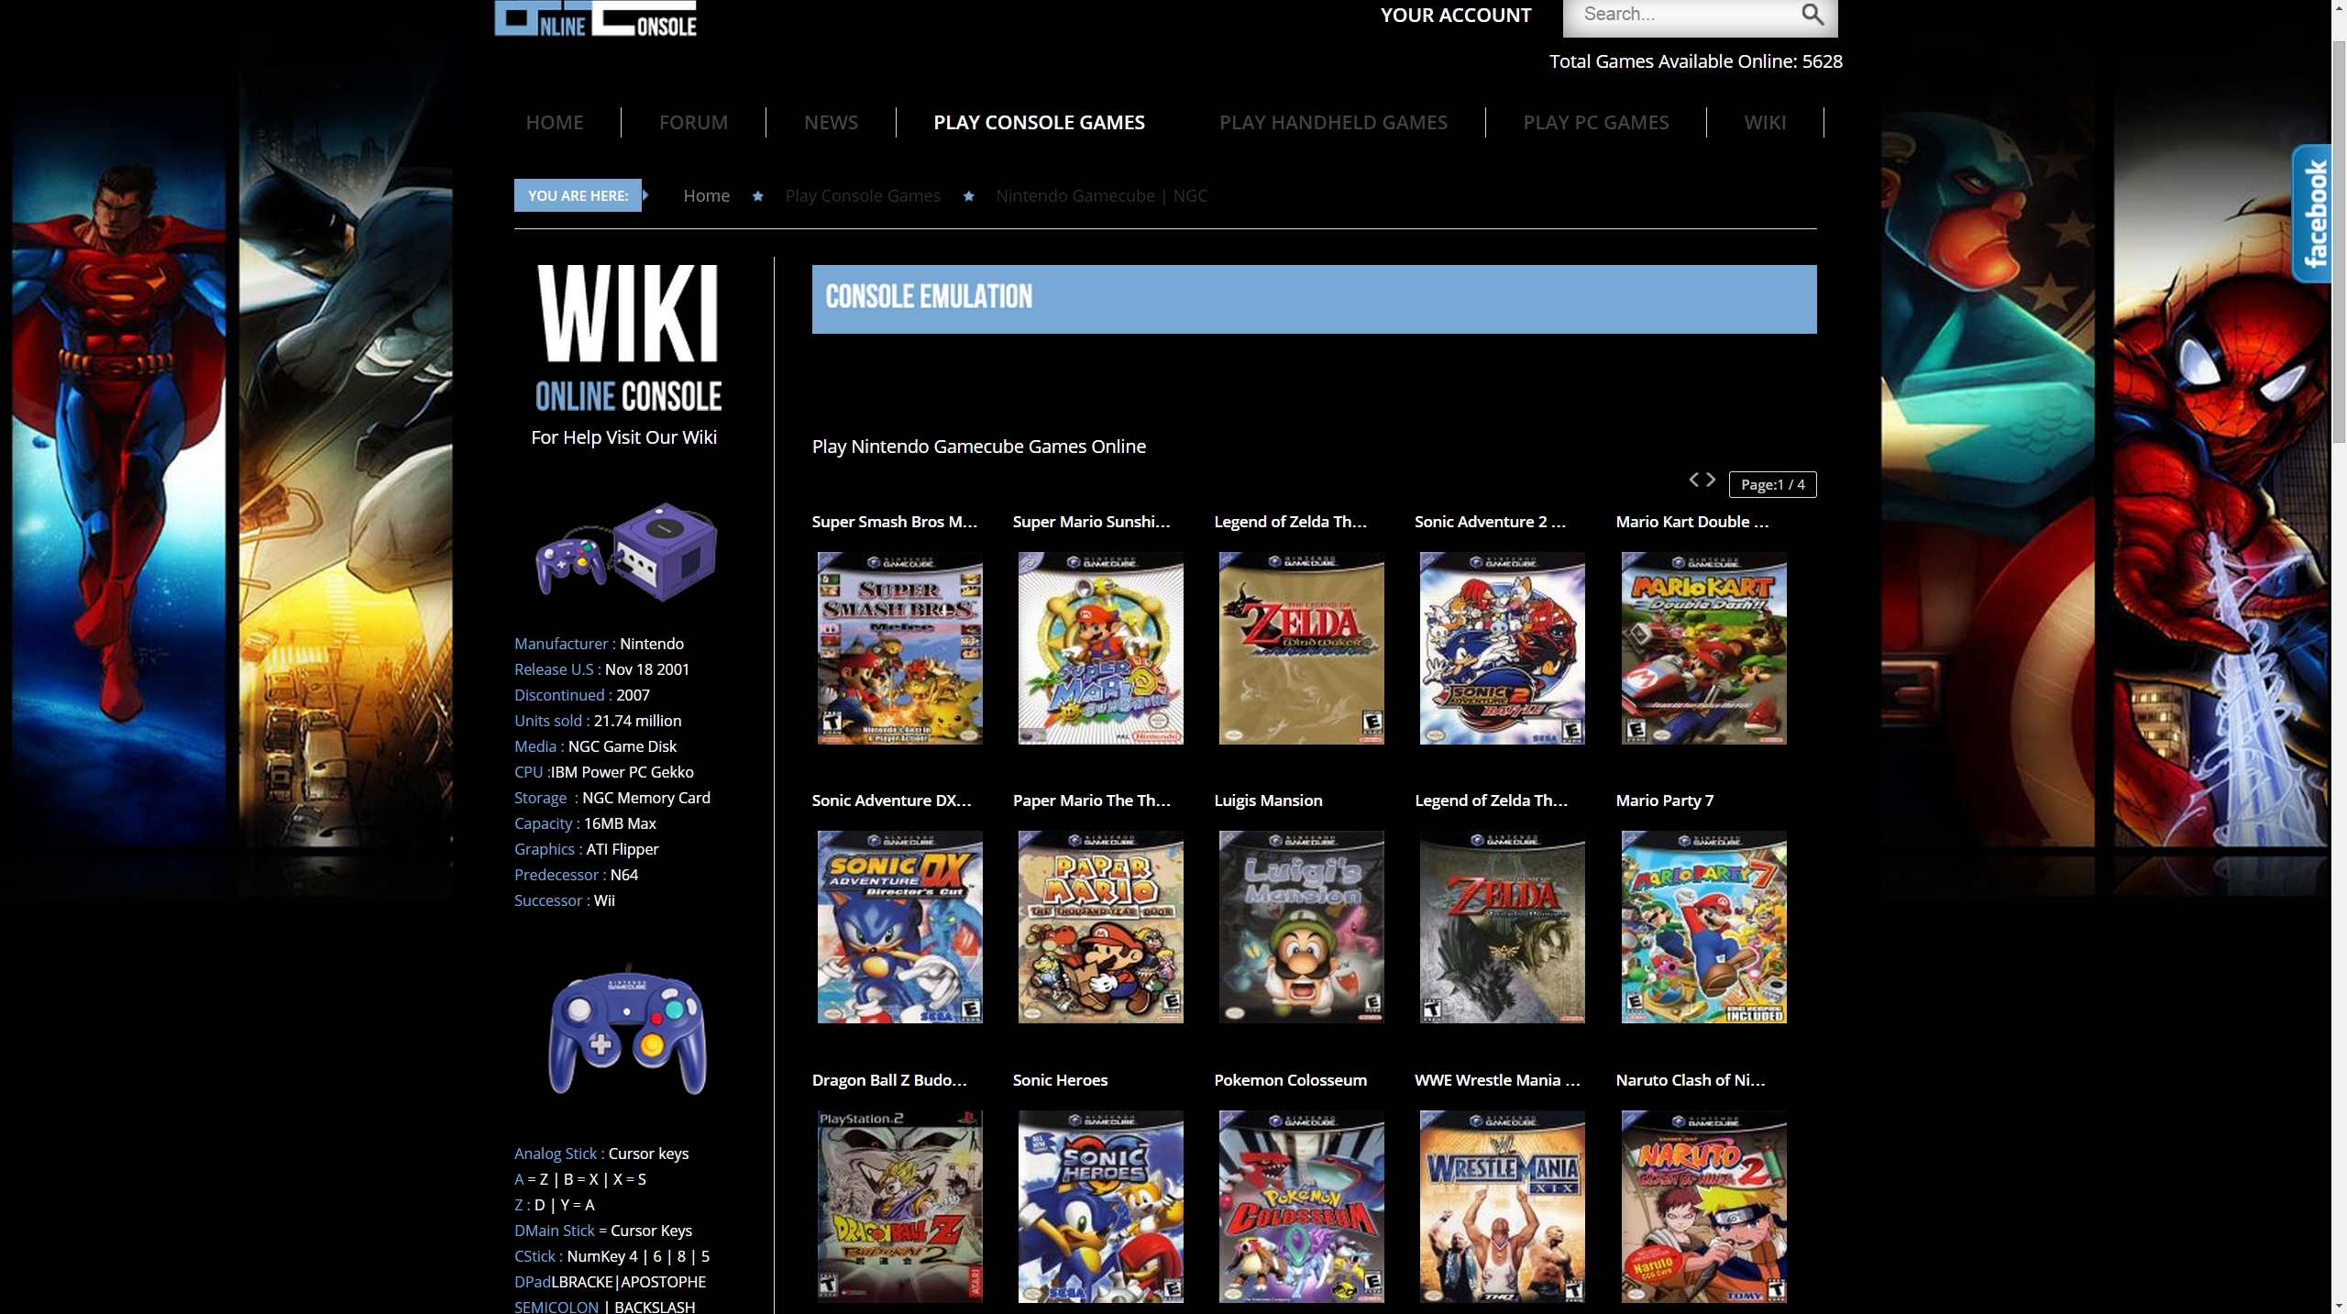Image resolution: width=2347 pixels, height=1314 pixels.
Task: Open Super Mario Sunshine cover
Action: 1100,648
